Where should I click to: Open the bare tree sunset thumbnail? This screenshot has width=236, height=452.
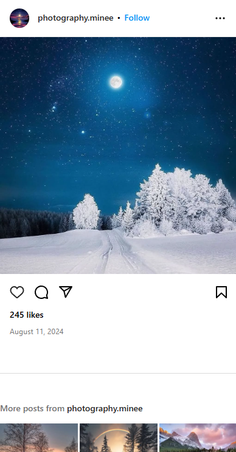point(39,437)
